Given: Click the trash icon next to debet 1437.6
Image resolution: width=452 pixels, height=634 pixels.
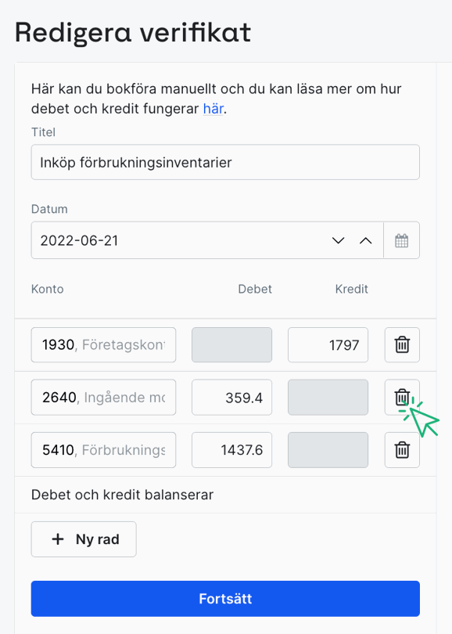Looking at the screenshot, I should tap(402, 450).
